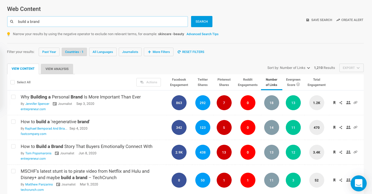Sort by Twitter Shares column
Screen dimensions: 372x194
pyautogui.click(x=203, y=82)
